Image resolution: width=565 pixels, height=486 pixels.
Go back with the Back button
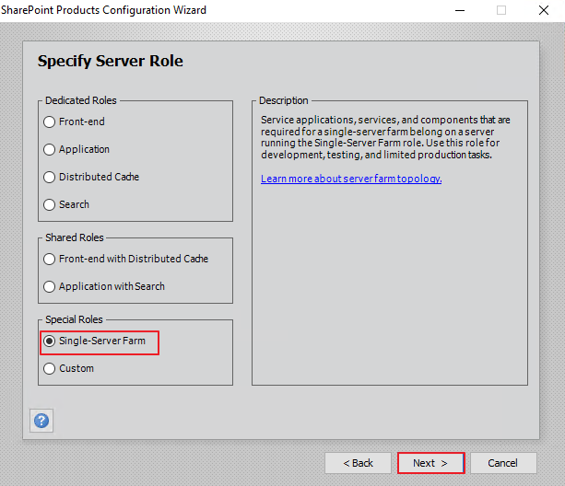tap(358, 463)
